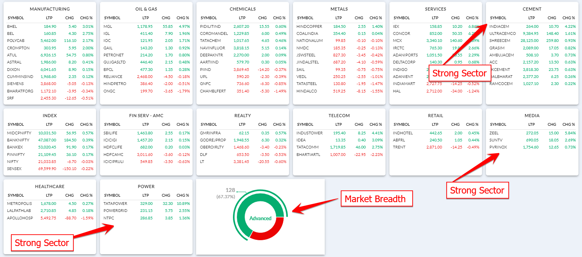Click the 128 advanced count label
582x257 pixels.
[230, 190]
